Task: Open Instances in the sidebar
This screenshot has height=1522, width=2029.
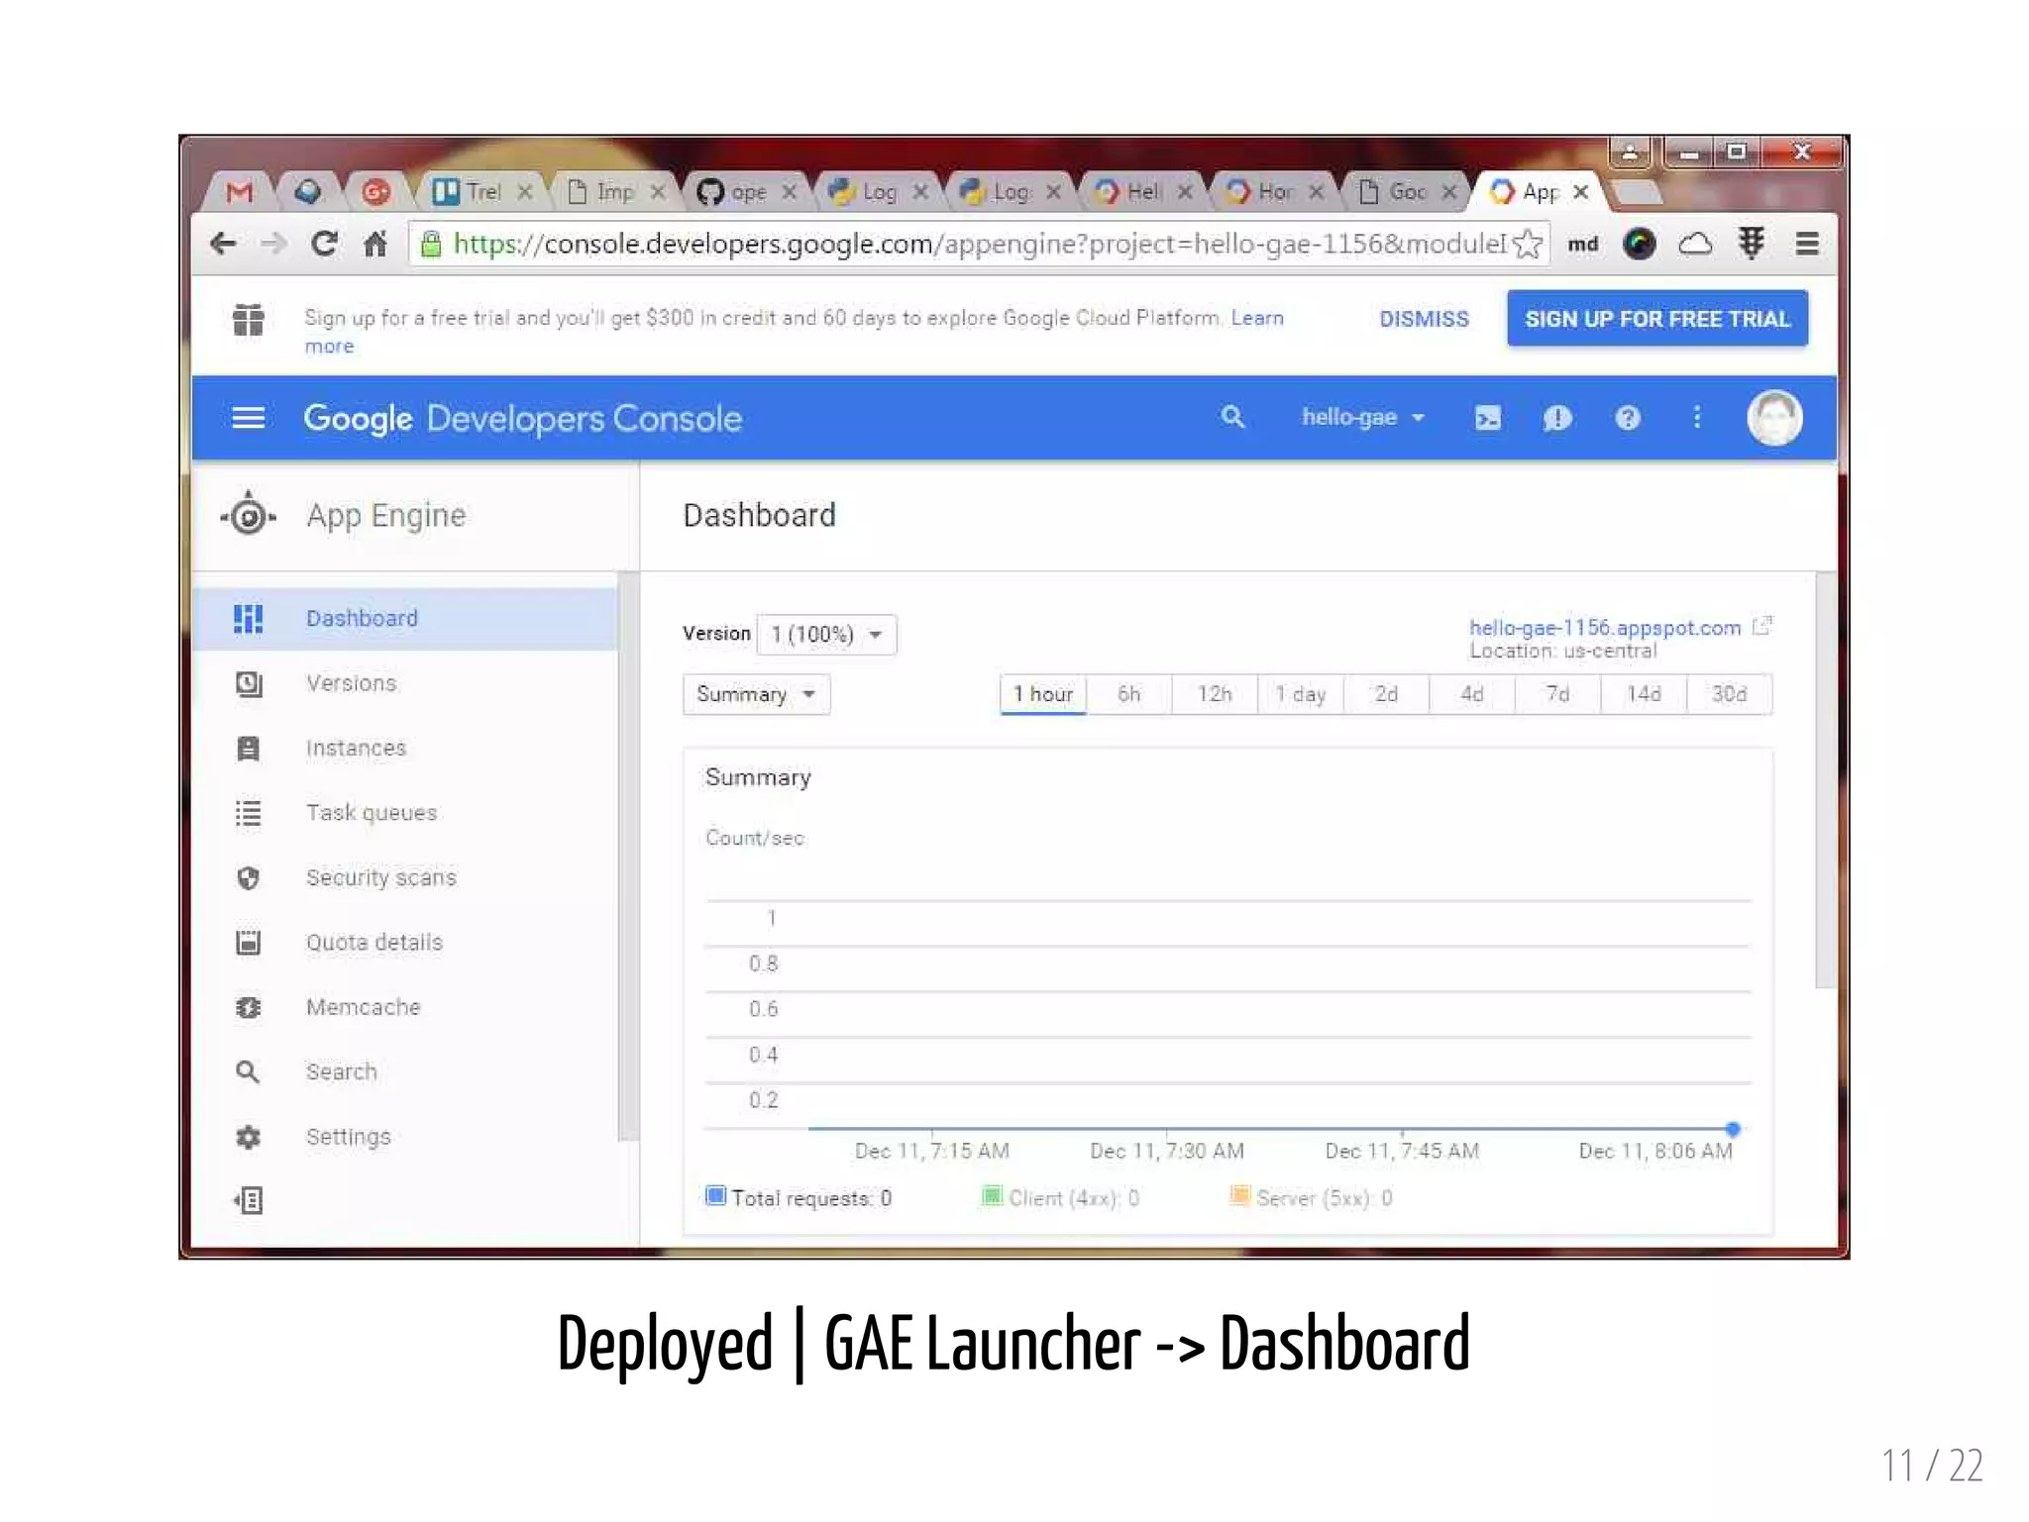Action: coord(404,748)
